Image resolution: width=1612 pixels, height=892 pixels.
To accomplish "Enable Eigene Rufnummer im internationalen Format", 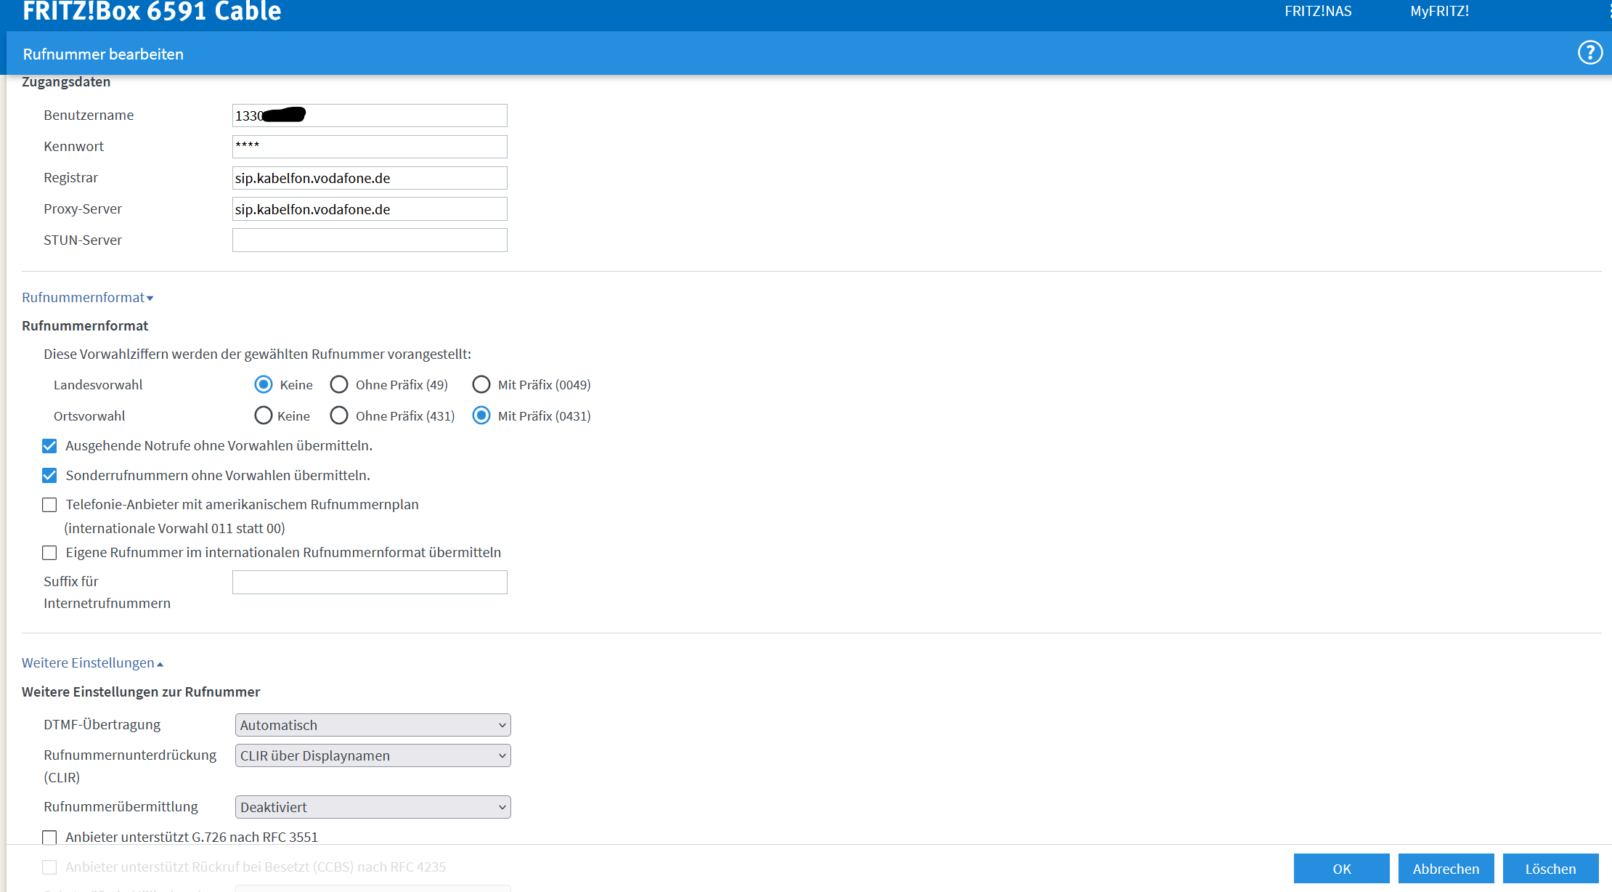I will pos(49,553).
